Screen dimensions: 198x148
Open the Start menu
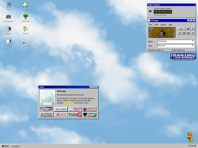[5, 146]
